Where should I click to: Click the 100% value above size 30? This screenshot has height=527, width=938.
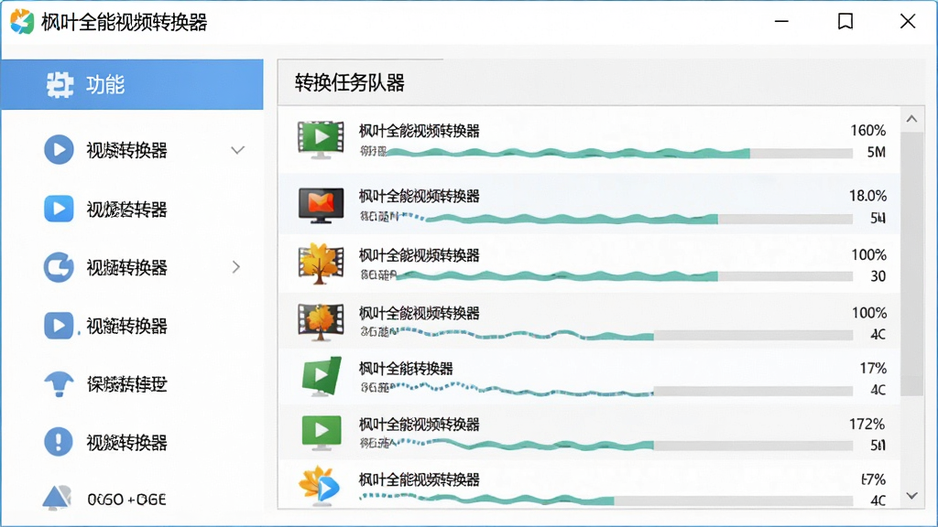[x=868, y=255]
